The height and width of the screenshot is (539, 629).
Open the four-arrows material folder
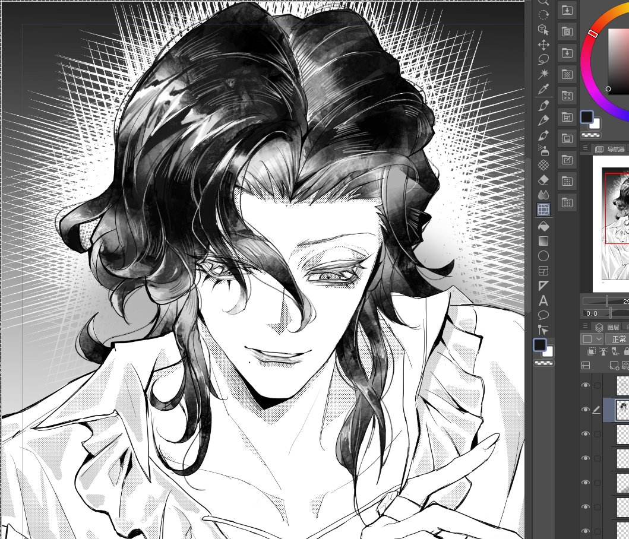coord(567,96)
